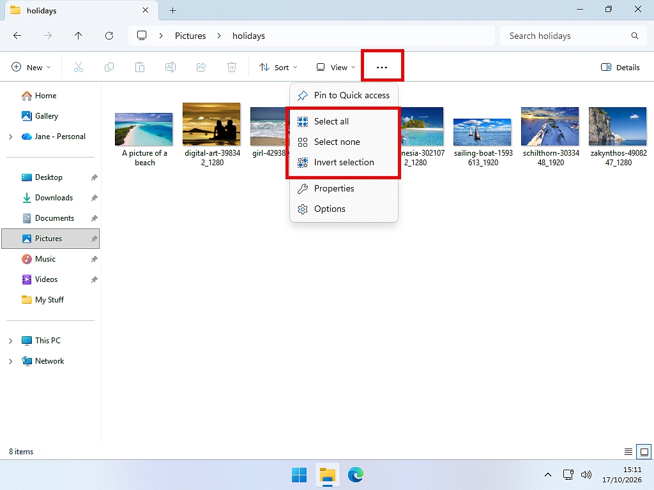This screenshot has width=654, height=490.
Task: Switch to large thumbnails view icon in status bar
Action: tap(644, 452)
